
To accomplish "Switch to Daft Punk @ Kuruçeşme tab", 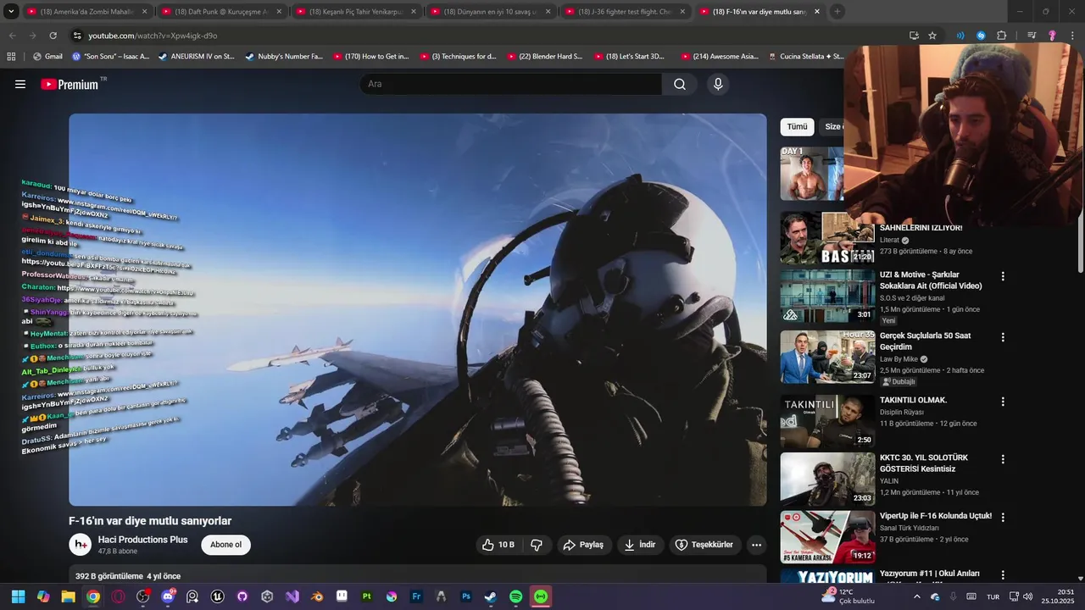I will [220, 12].
